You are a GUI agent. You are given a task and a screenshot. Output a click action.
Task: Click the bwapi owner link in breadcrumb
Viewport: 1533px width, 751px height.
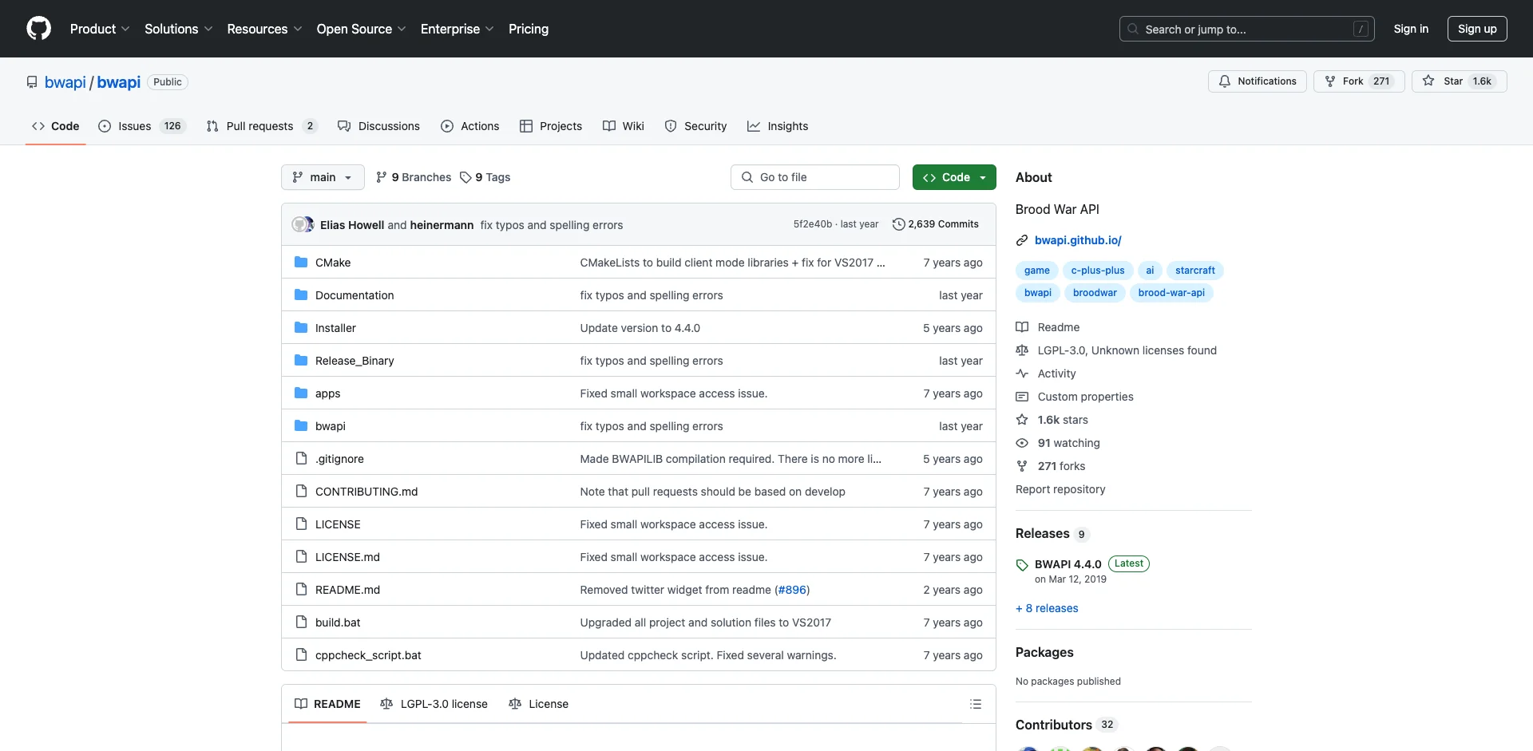pyautogui.click(x=65, y=82)
